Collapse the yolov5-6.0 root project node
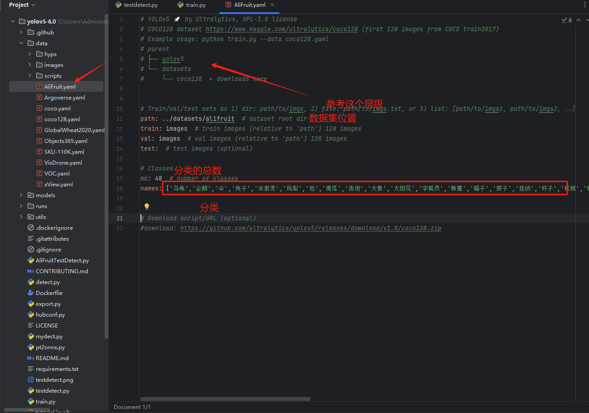 pos(13,22)
